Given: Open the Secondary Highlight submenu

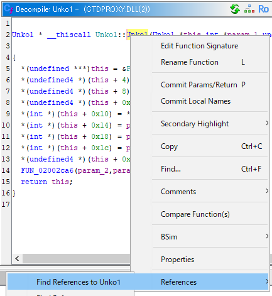Looking at the screenshot, I should coord(195,124).
